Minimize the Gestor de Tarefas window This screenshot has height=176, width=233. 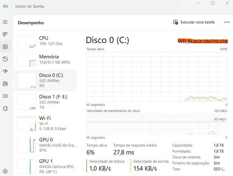coord(198,3)
